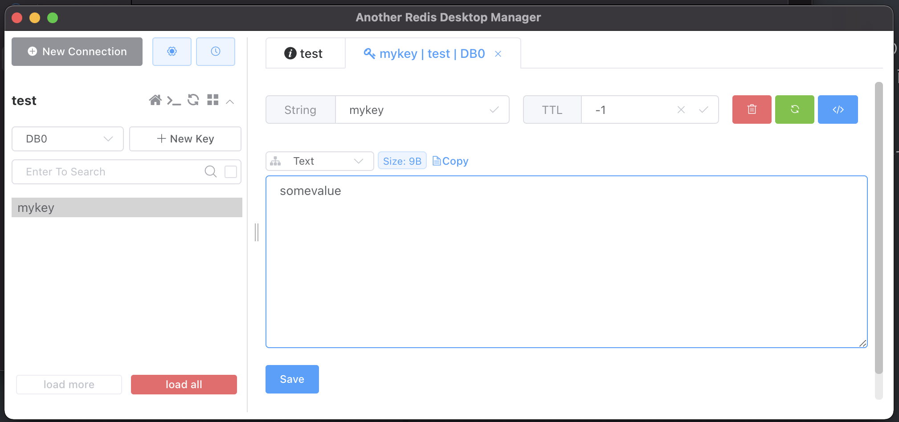Open the Redis console terminal icon

pos(174,101)
